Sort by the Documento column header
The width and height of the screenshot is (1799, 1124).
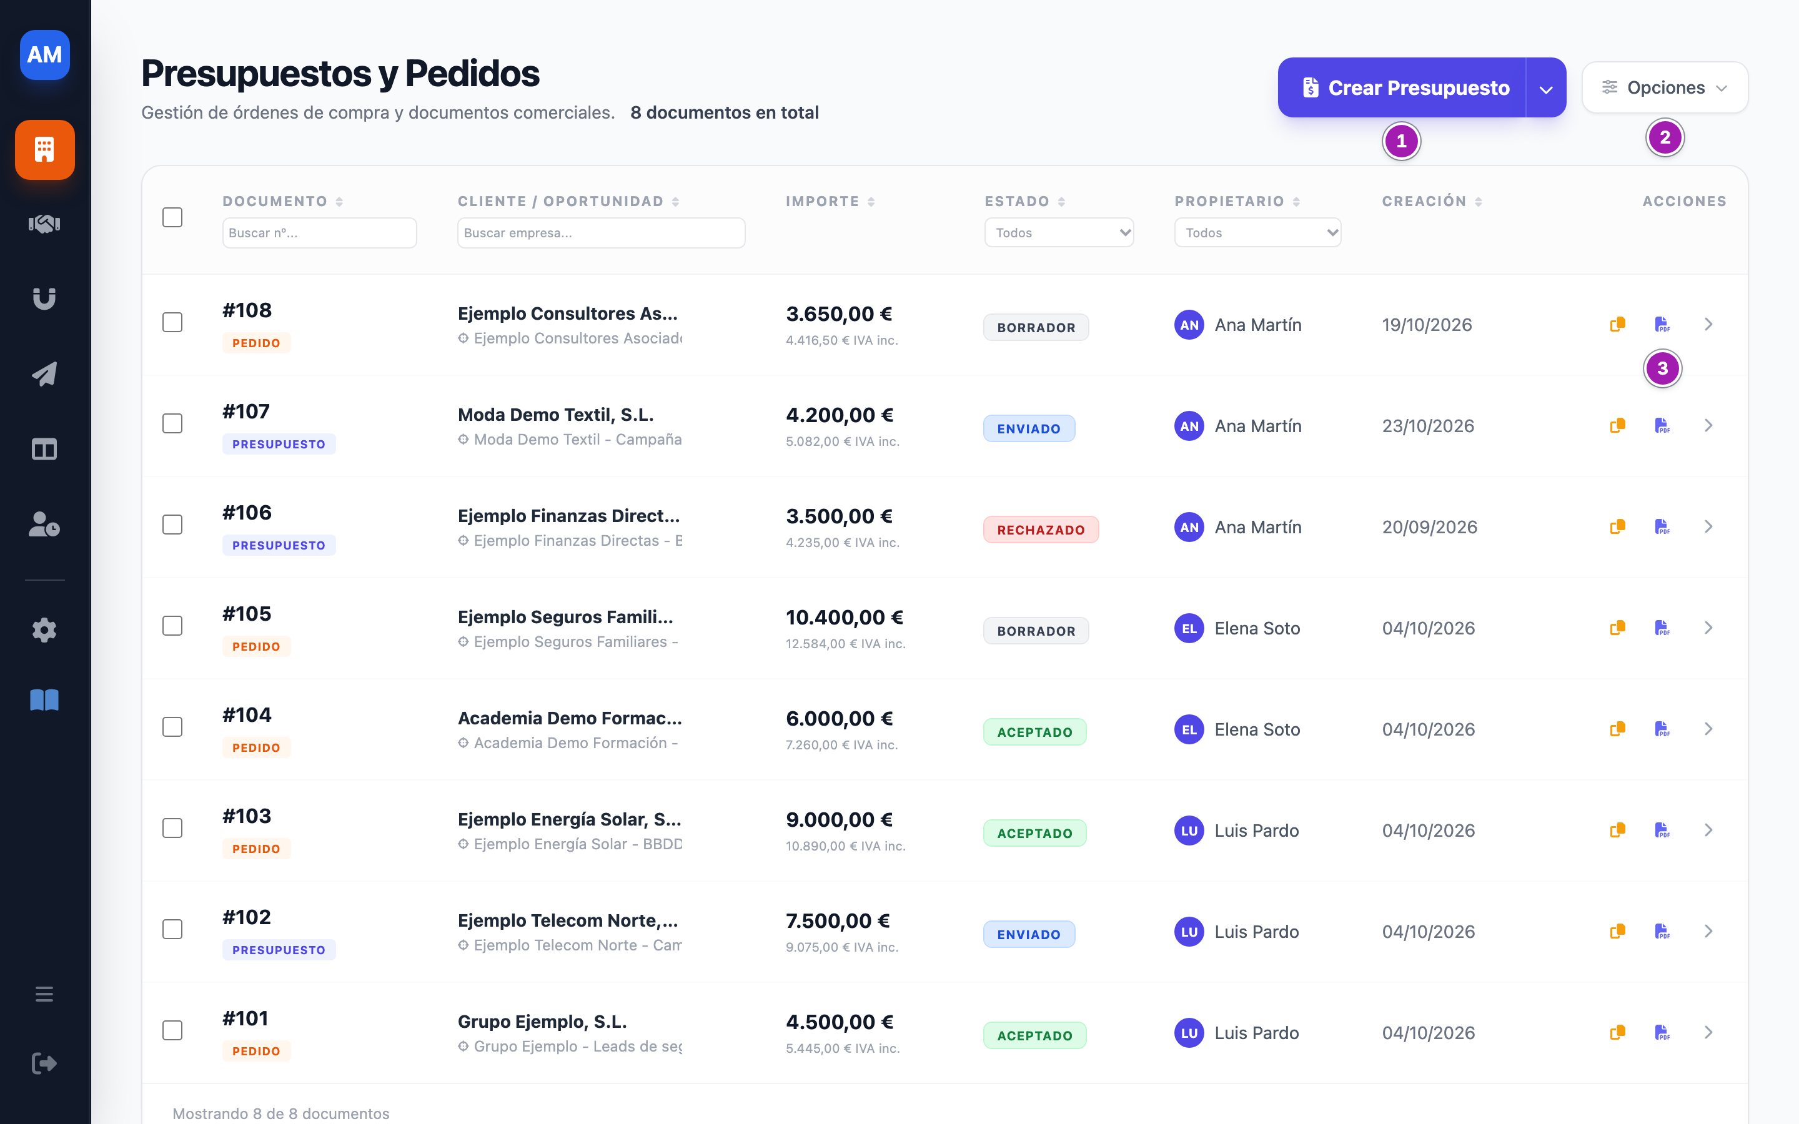click(x=282, y=202)
